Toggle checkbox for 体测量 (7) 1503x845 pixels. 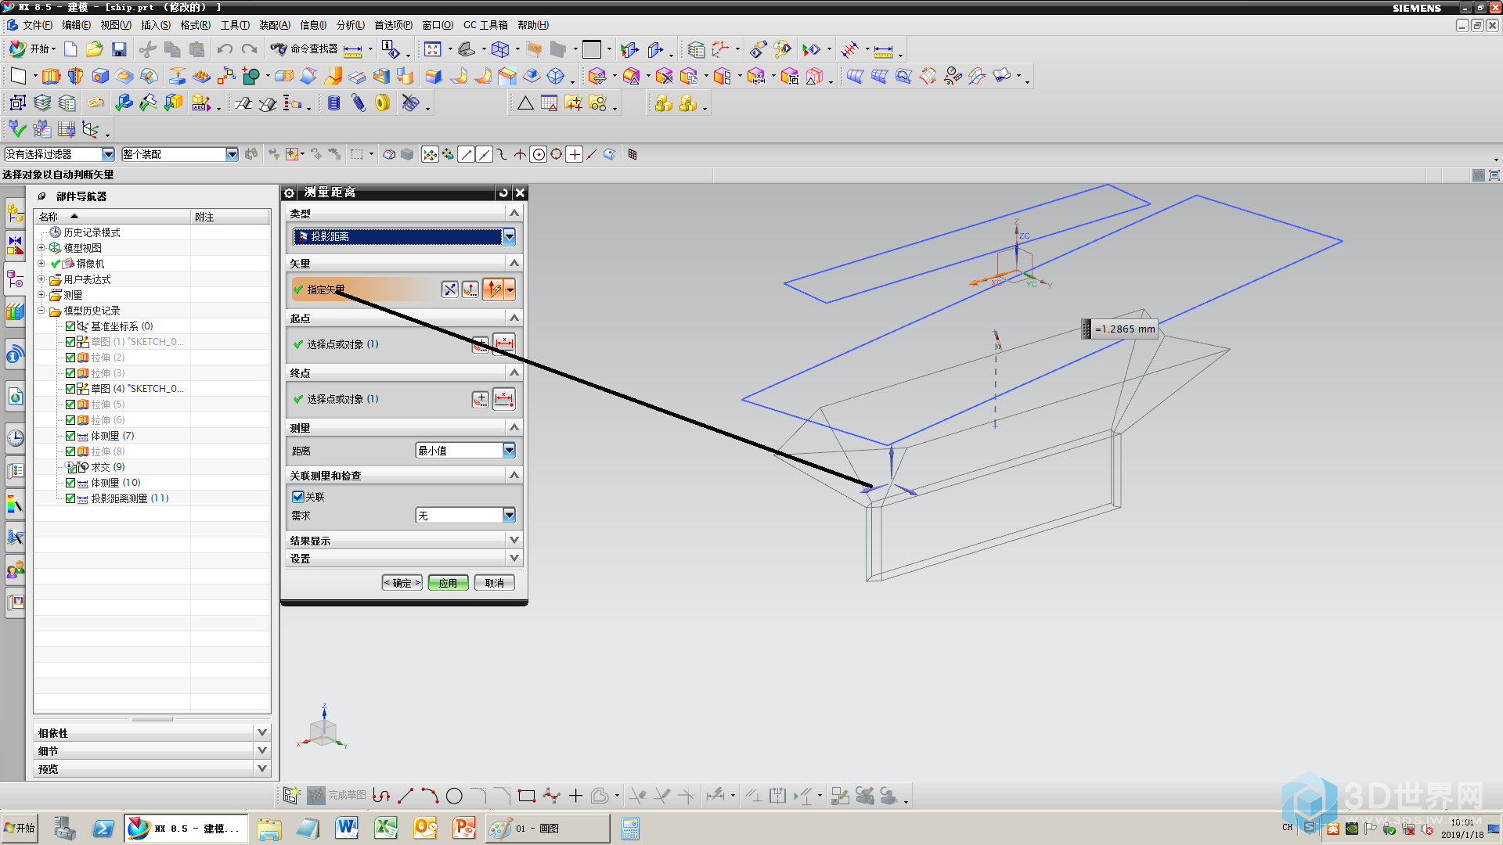point(70,436)
